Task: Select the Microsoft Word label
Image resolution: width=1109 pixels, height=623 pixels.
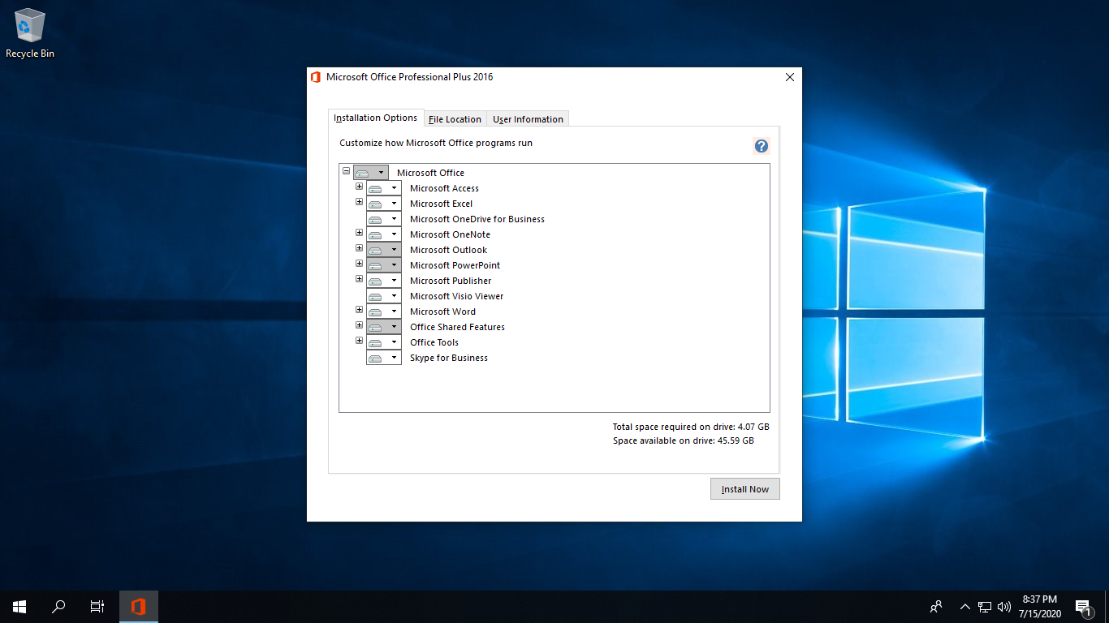Action: click(x=442, y=311)
